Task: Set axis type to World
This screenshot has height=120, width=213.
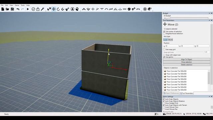Action: click(170, 40)
